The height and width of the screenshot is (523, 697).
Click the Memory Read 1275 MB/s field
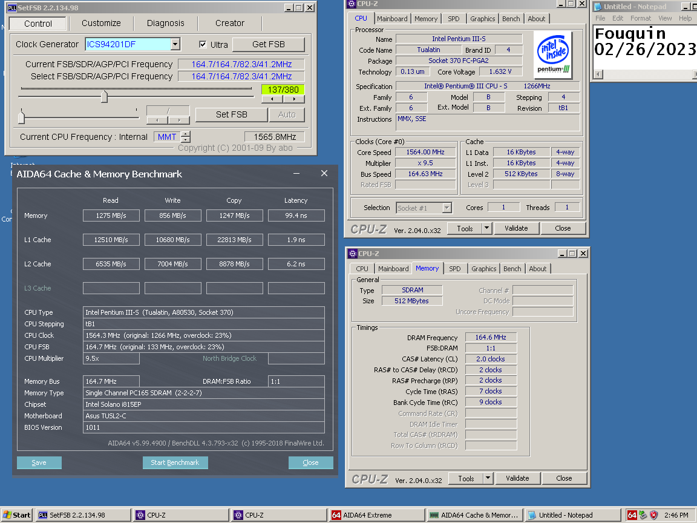111,215
